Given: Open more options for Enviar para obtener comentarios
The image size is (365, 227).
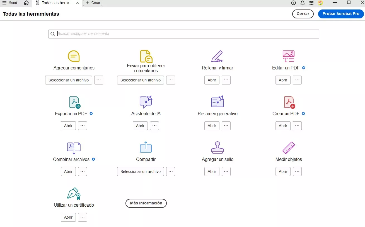Looking at the screenshot, I should 171,80.
